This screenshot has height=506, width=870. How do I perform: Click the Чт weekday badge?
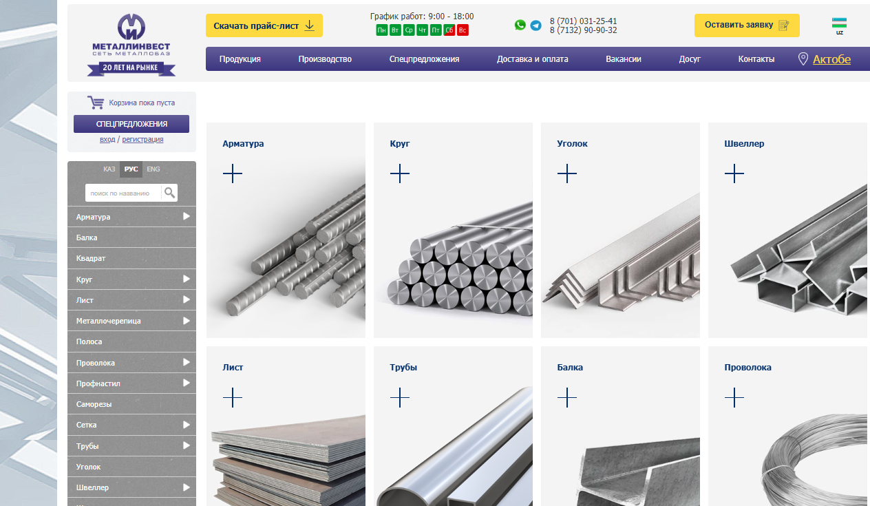tap(422, 30)
